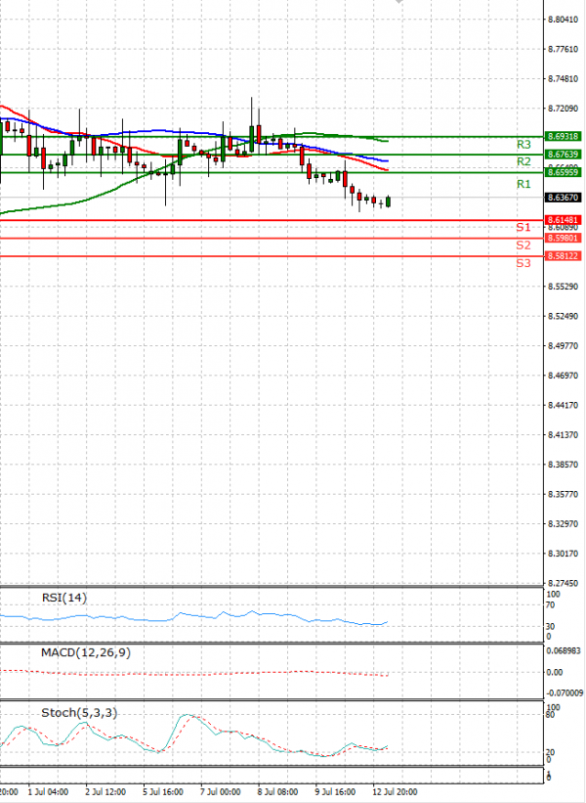Click the red 8.58122 price tag
This screenshot has height=803, width=586.
point(563,255)
